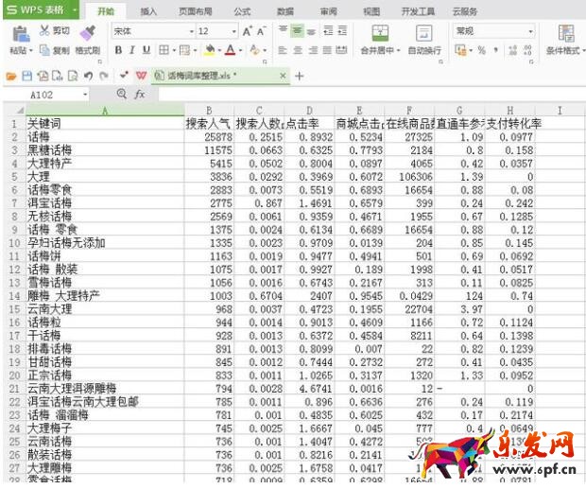Toggle Italic formatting
Screen dimensions: 586x489
click(132, 50)
